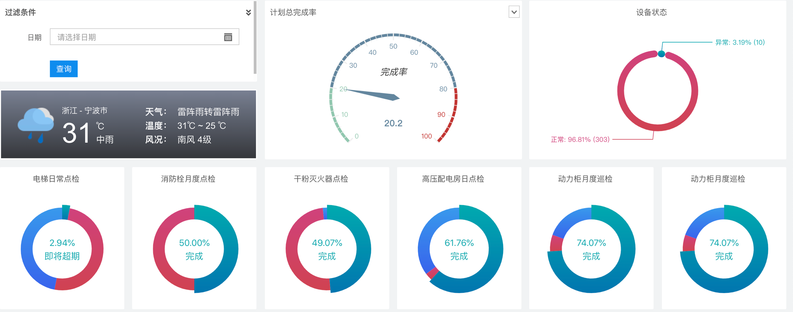Click the gauge needle pointer
793x312 pixels.
point(372,94)
